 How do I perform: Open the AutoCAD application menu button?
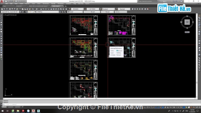click(x=2, y=2)
